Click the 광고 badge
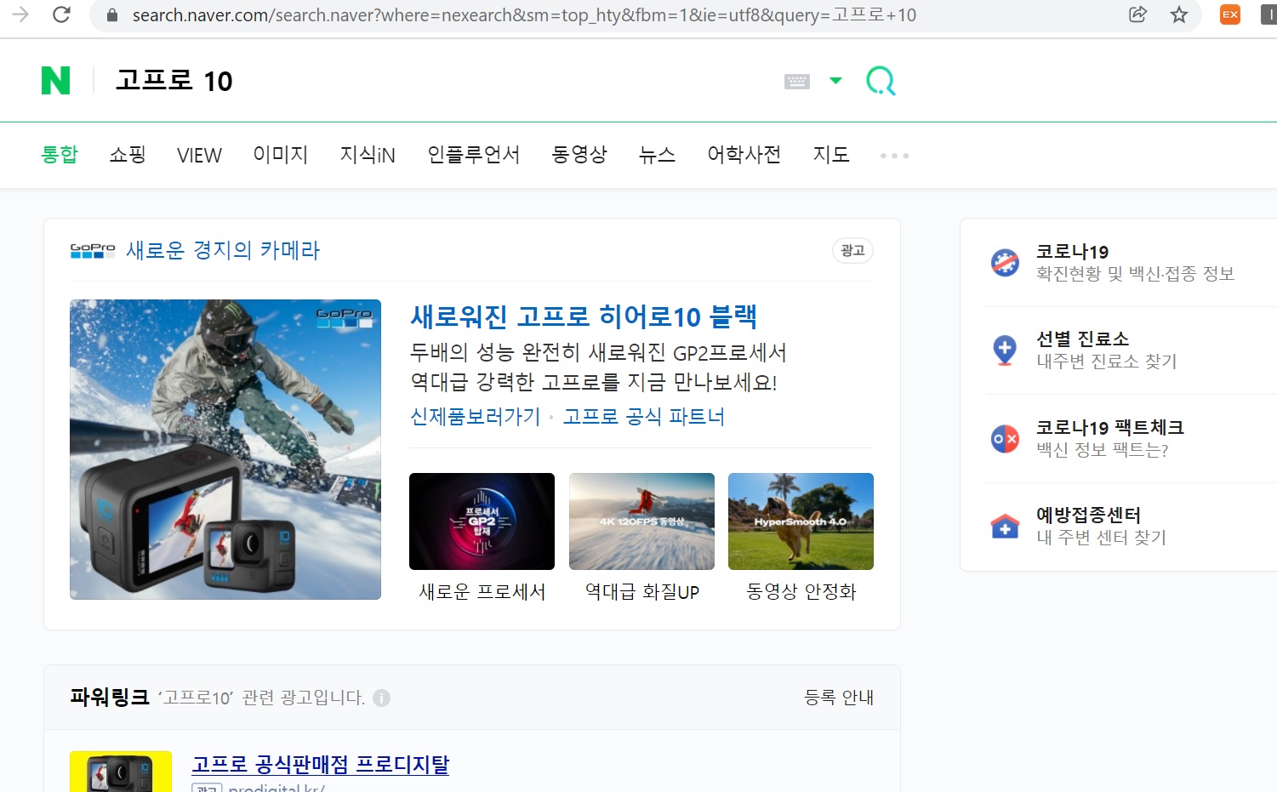1277x792 pixels. pos(852,250)
